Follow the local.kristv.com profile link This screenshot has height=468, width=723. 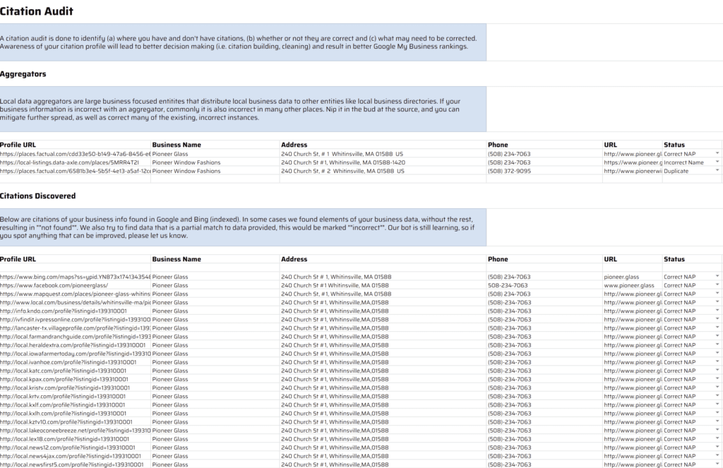[x=65, y=388]
